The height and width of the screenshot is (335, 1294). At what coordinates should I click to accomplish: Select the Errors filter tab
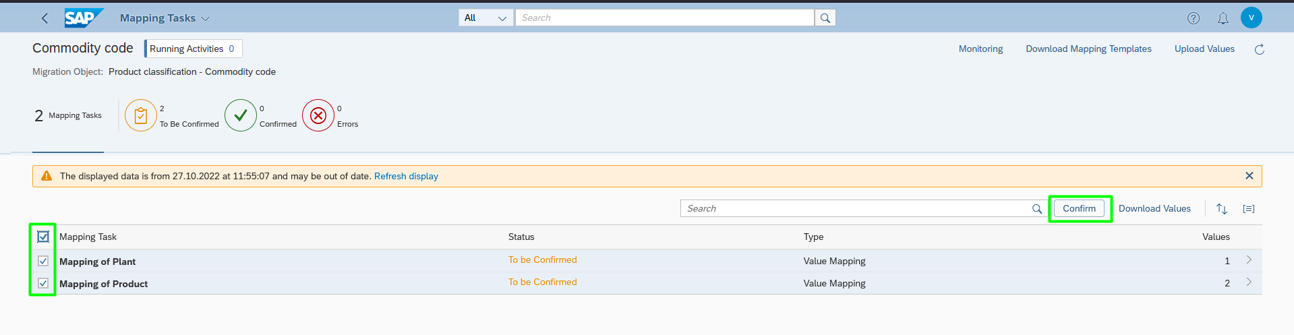coord(330,116)
